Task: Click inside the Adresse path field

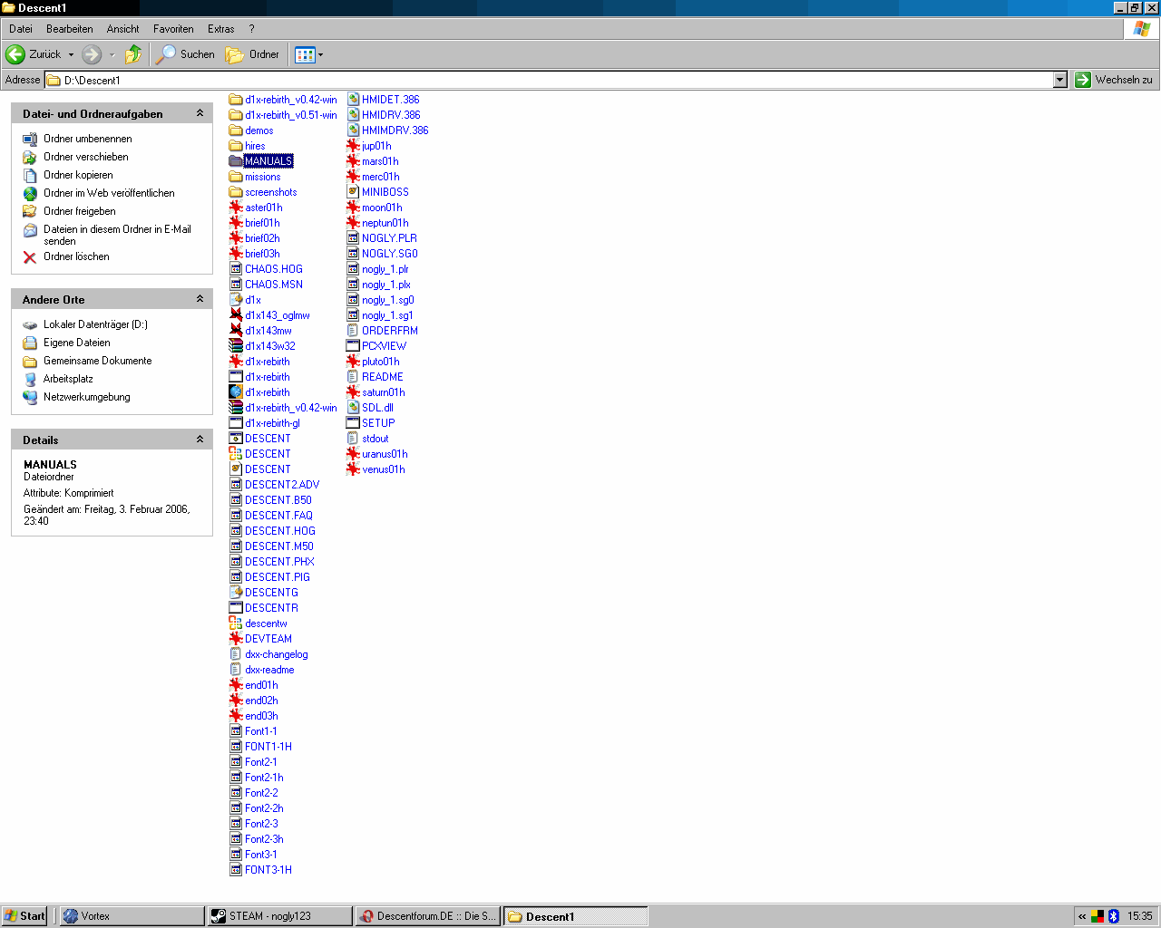Action: [544, 80]
